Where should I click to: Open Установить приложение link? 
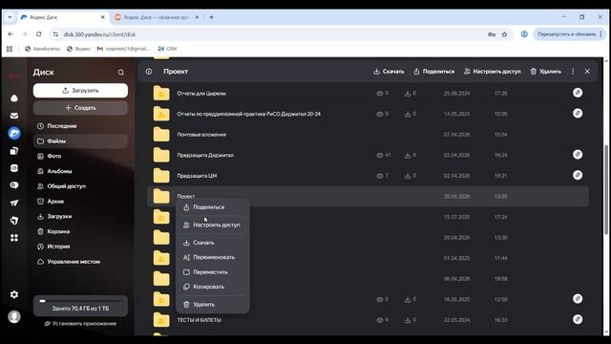[80, 323]
